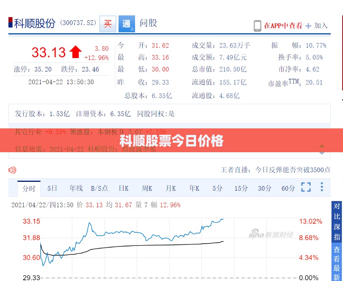343x281 pixels.
Task: Open the fullscreen chart icon
Action: coord(306,187)
